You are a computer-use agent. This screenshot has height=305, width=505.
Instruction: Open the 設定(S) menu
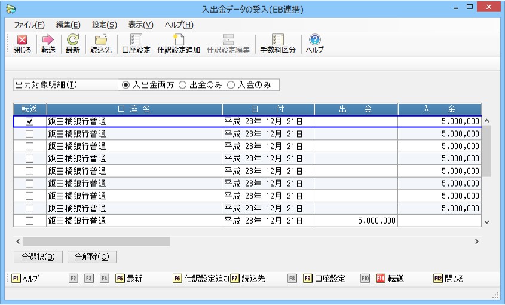[x=105, y=25]
